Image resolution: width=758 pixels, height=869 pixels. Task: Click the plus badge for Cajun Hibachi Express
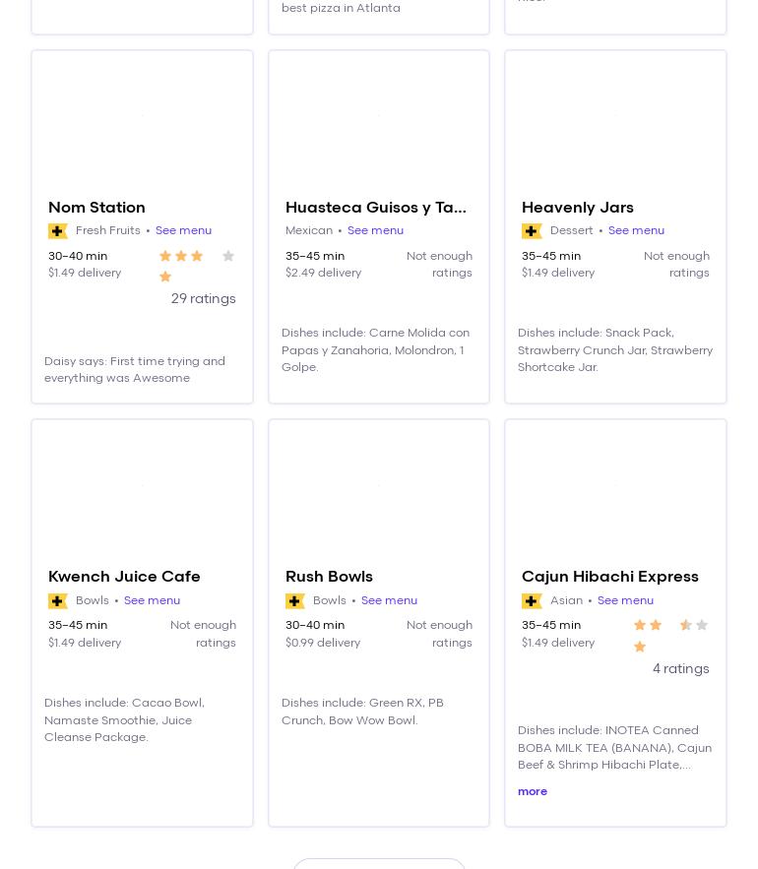(x=532, y=601)
